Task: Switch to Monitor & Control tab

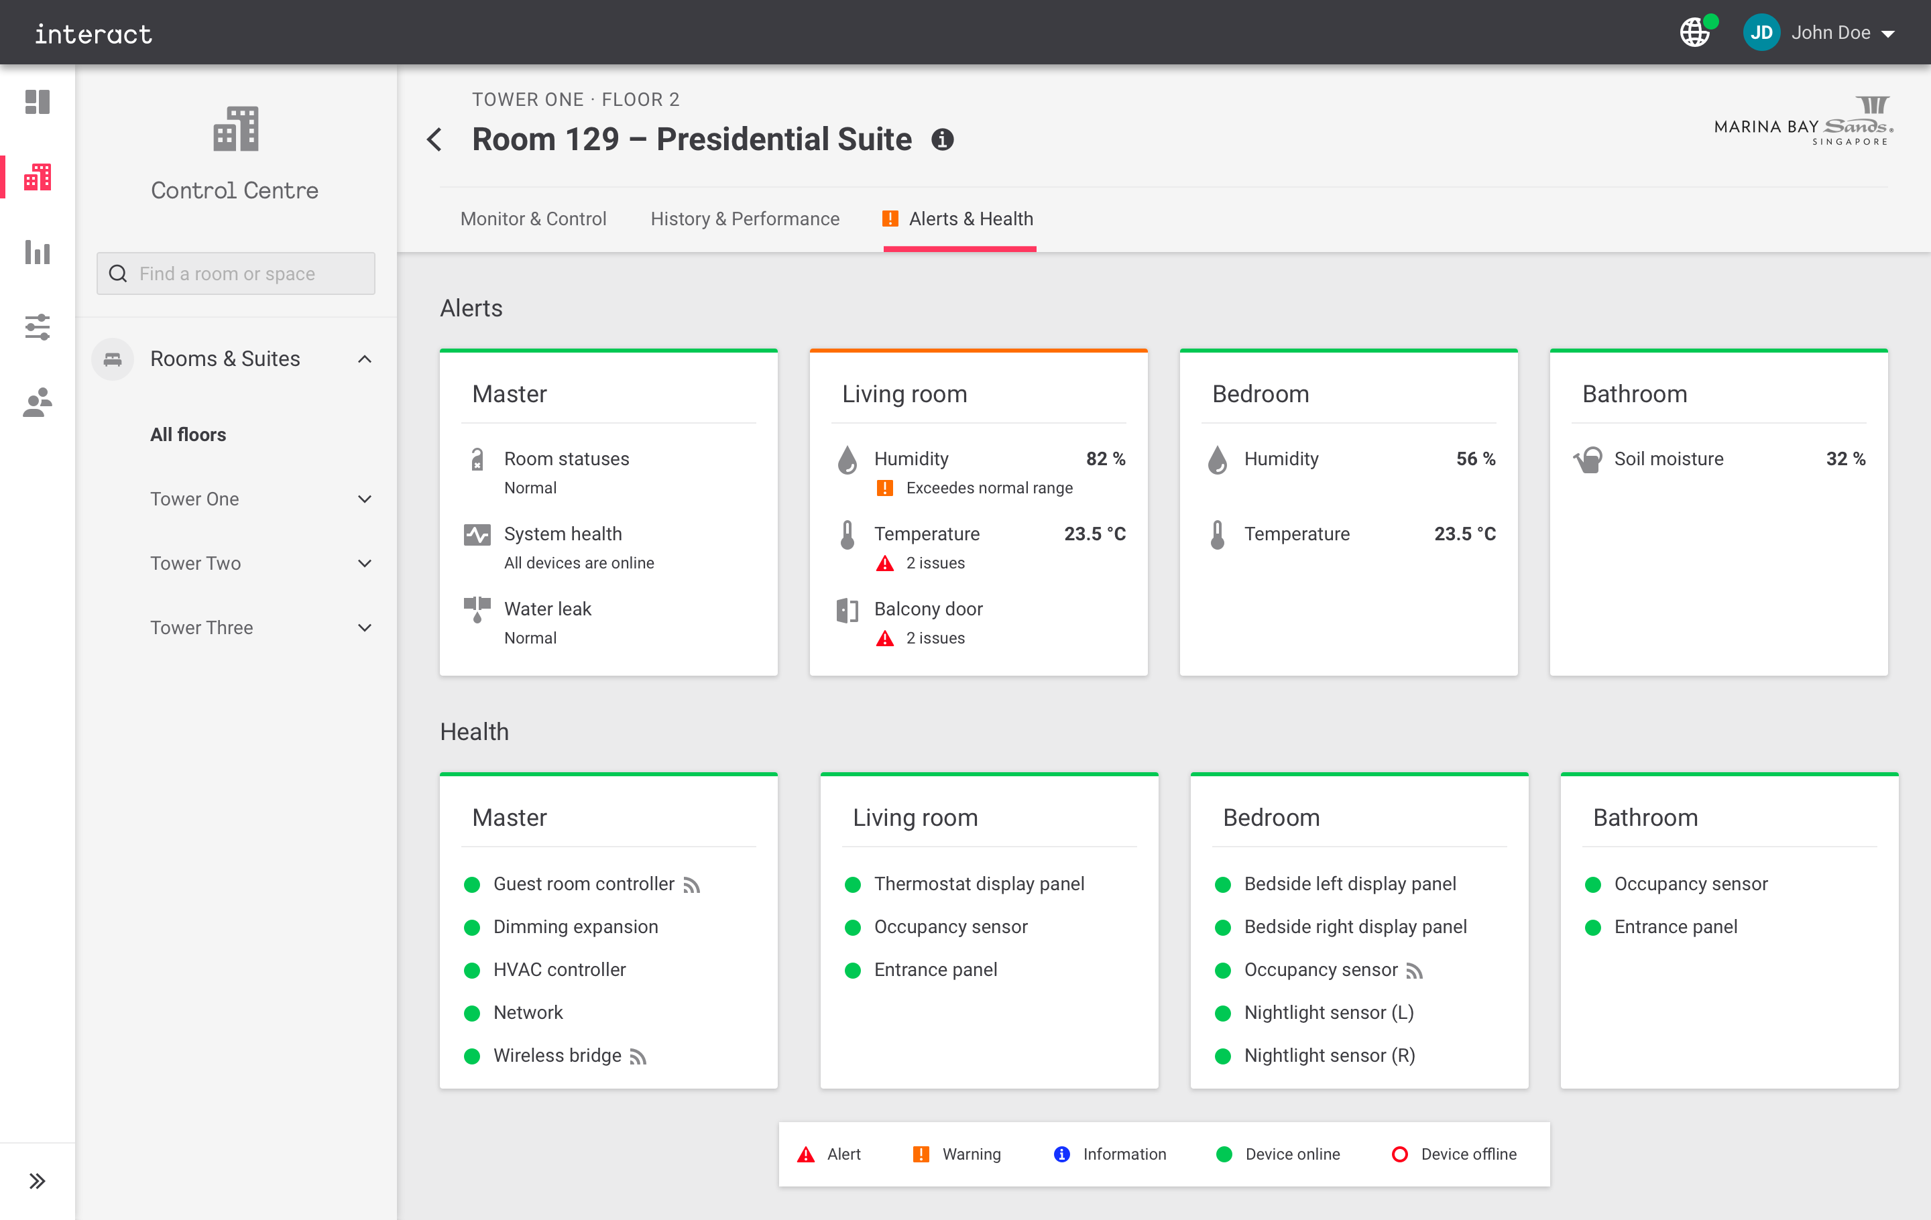Action: pyautogui.click(x=532, y=219)
